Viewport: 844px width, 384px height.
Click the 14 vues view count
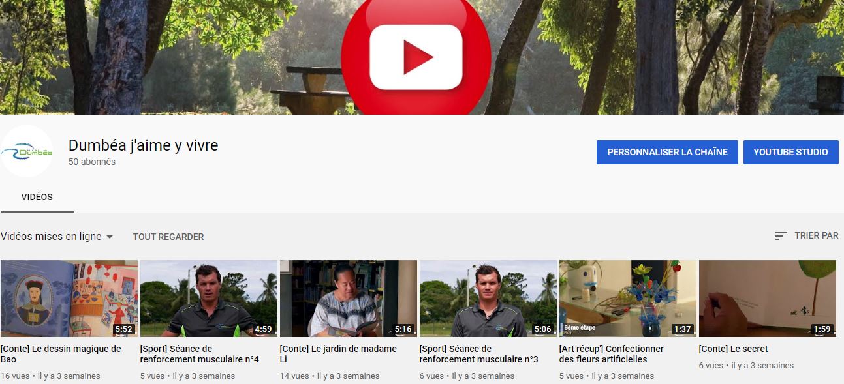tap(294, 376)
